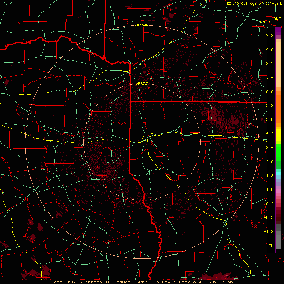Click the 50 NMI range ring label
This screenshot has width=284, height=284.
pos(142,84)
